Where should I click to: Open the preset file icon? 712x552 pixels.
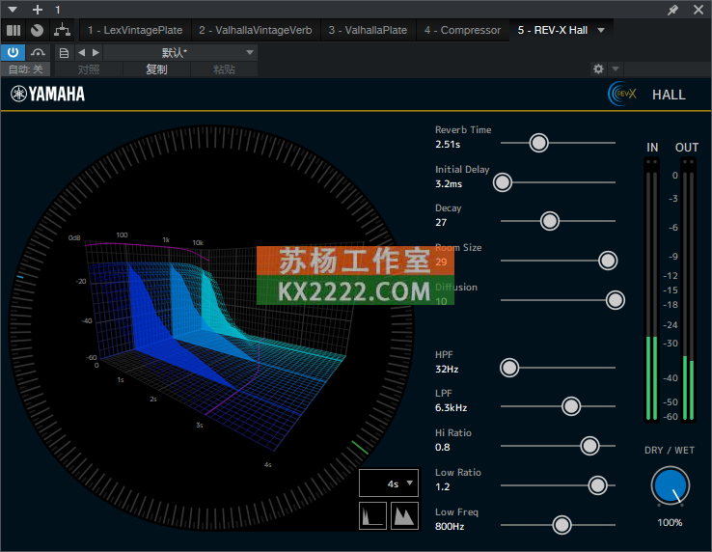[x=64, y=53]
